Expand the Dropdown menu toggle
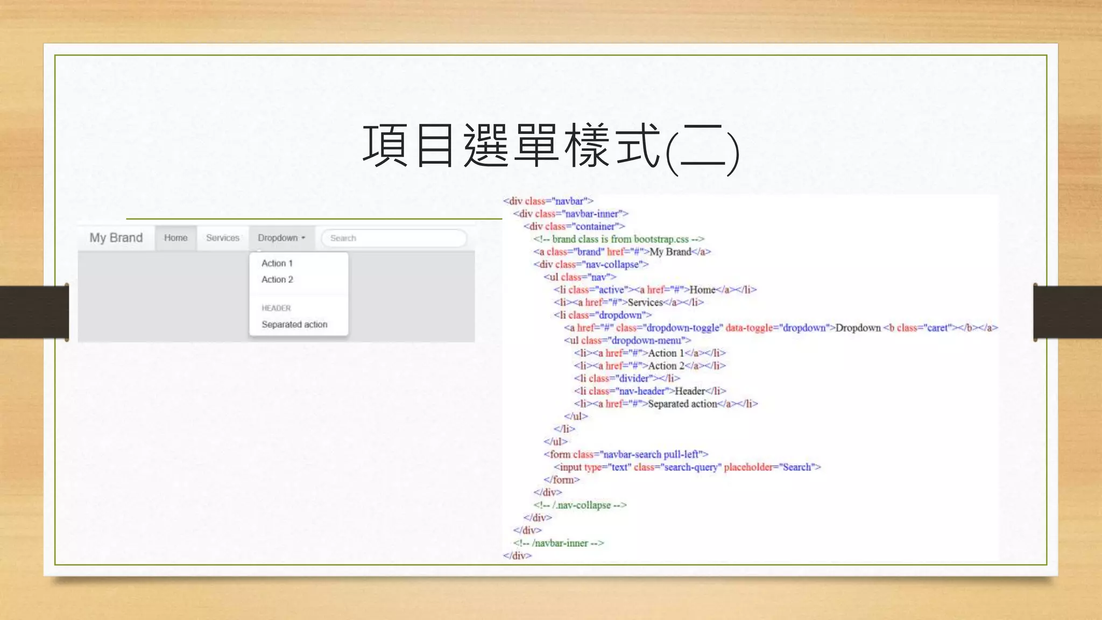Image resolution: width=1102 pixels, height=620 pixels. [x=278, y=238]
